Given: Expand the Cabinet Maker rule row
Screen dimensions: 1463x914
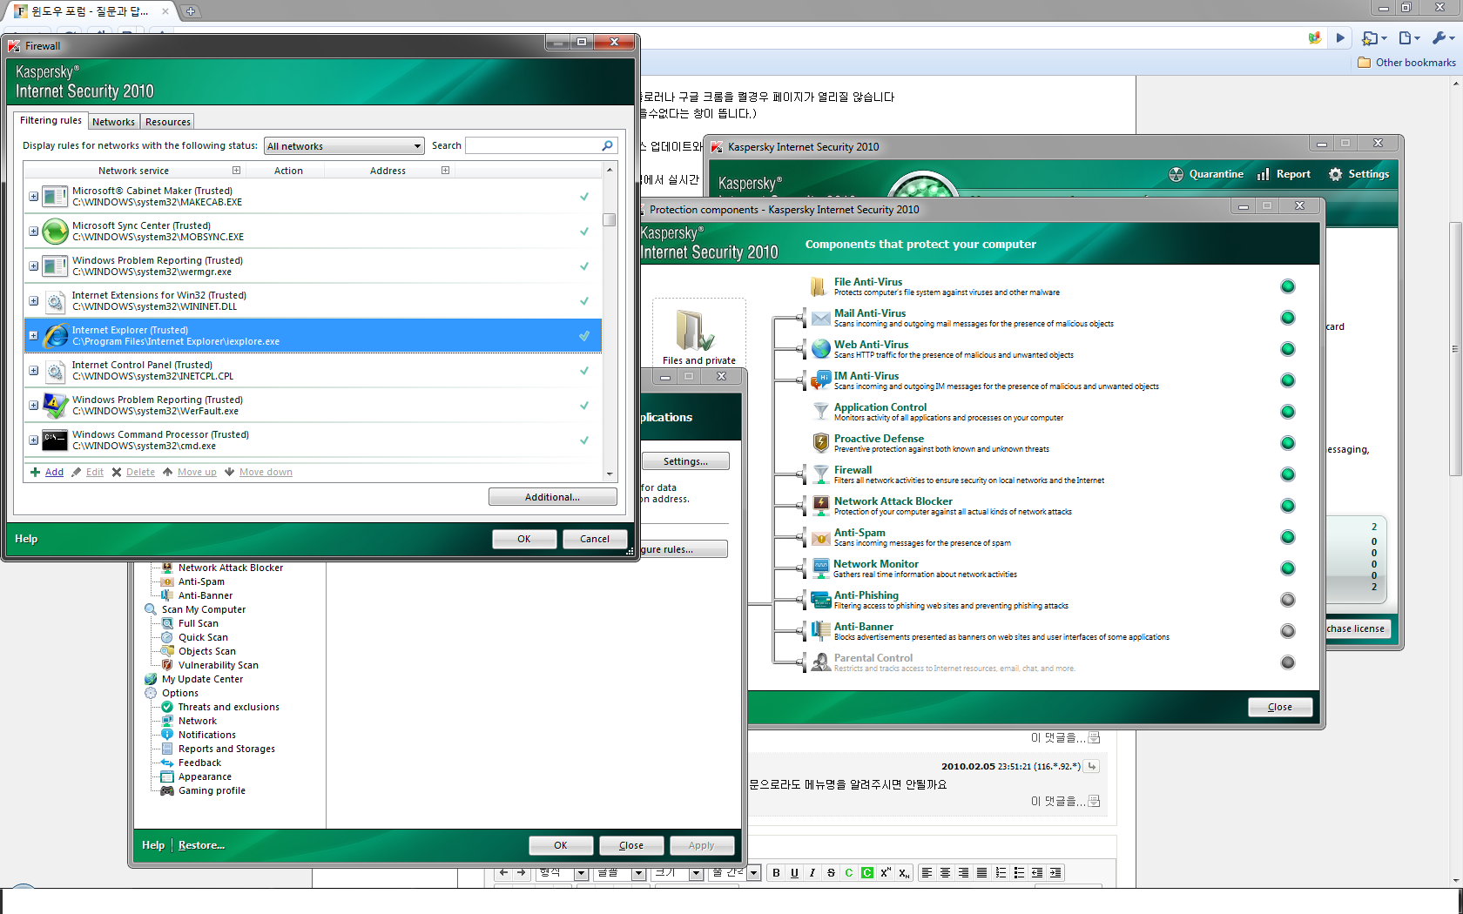Looking at the screenshot, I should coord(33,197).
